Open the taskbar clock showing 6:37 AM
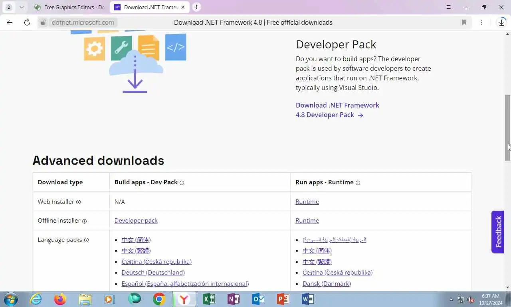 (491, 299)
